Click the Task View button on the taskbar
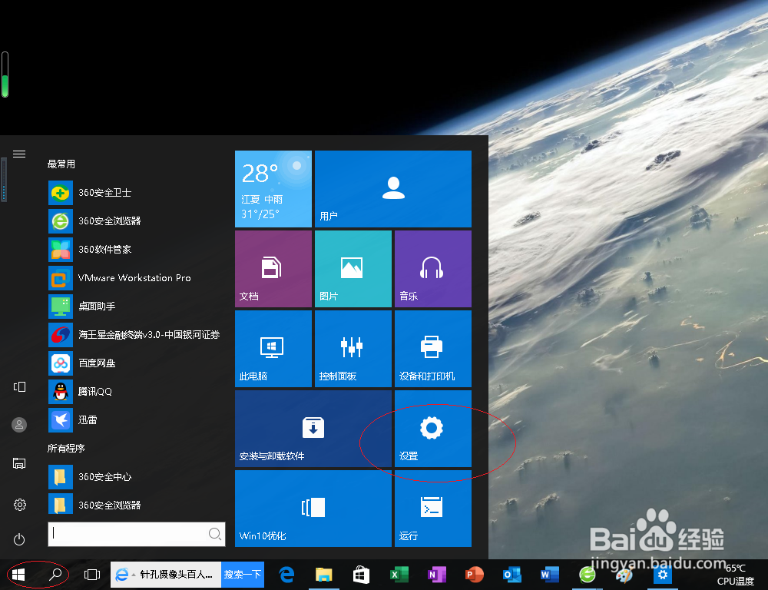768x590 pixels. coord(92,575)
